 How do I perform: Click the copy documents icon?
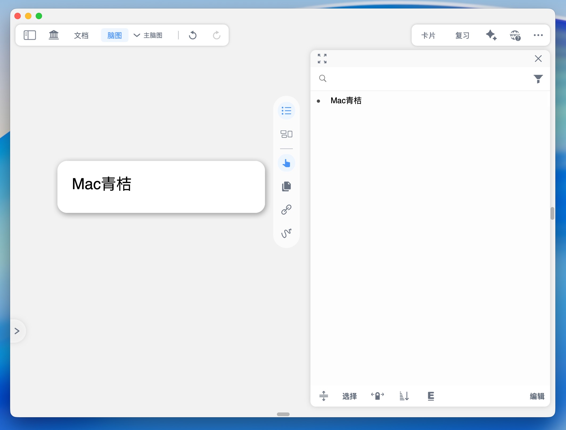[286, 186]
